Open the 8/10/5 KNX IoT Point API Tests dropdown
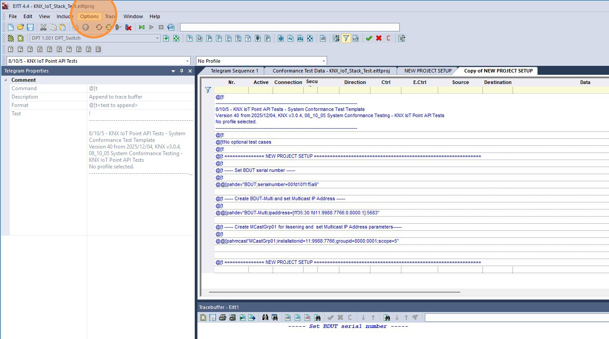Image resolution: width=609 pixels, height=339 pixels. click(187, 61)
